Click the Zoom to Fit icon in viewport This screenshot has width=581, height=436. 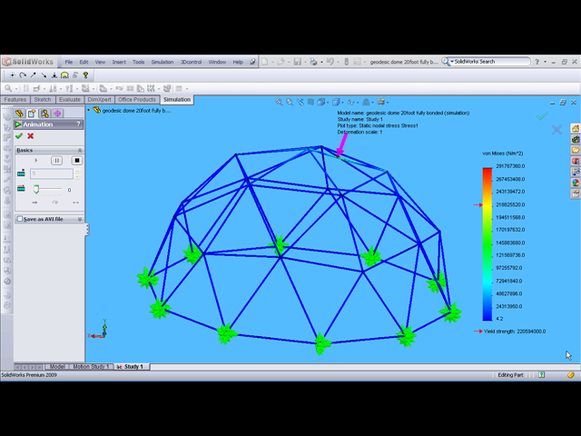click(x=280, y=103)
